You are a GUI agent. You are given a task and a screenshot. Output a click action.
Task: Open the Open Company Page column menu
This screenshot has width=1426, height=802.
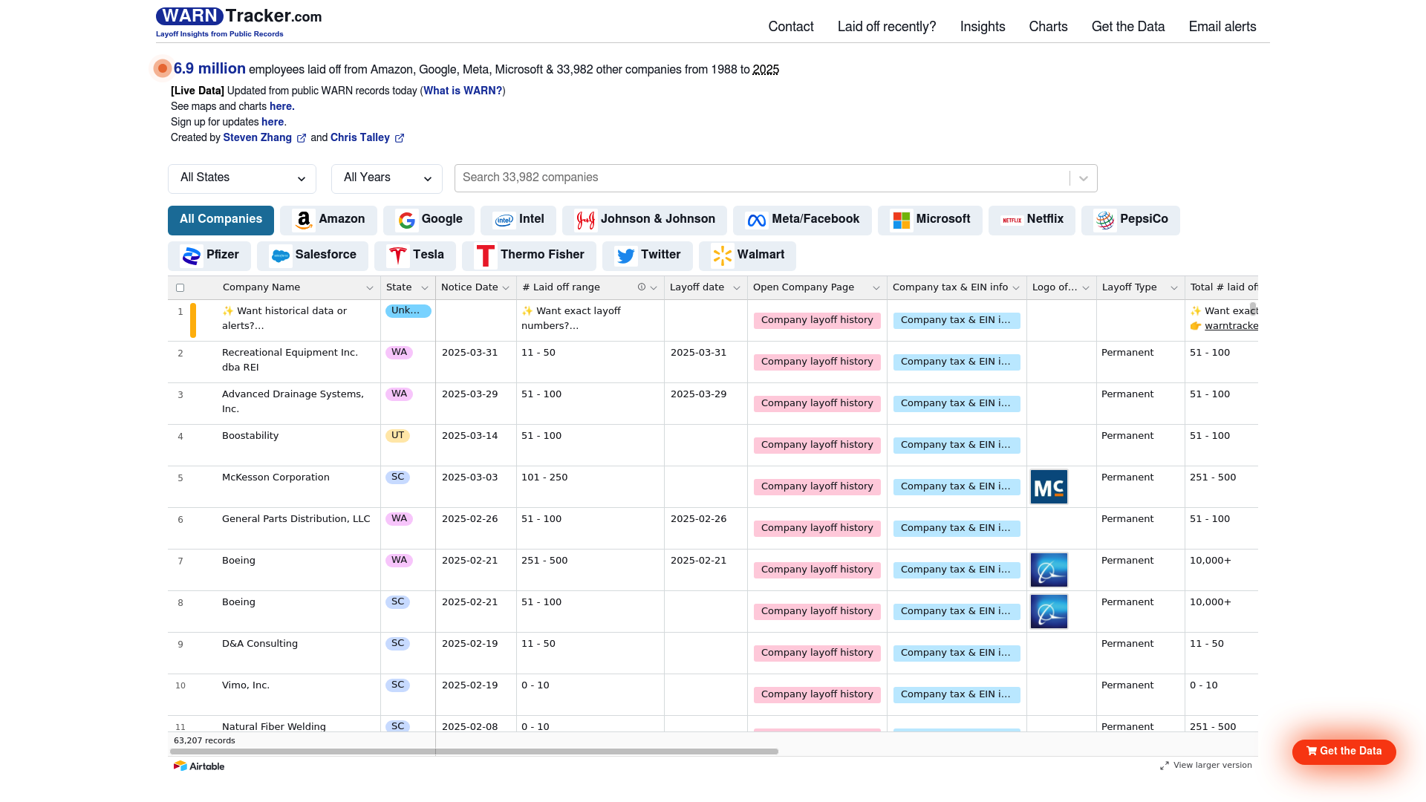[876, 288]
